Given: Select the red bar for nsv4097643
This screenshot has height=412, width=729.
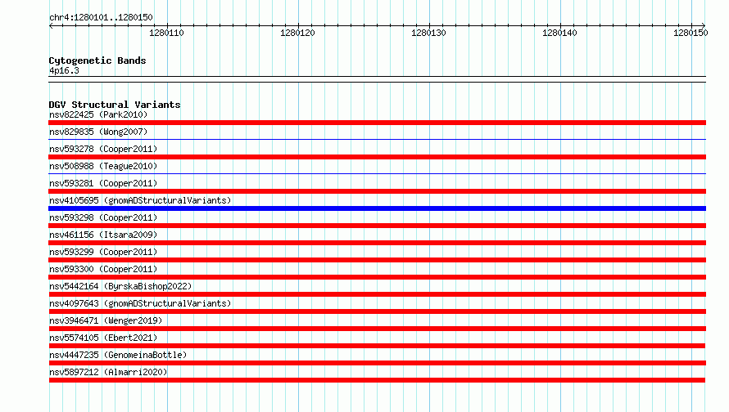Looking at the screenshot, I should click(x=377, y=311).
